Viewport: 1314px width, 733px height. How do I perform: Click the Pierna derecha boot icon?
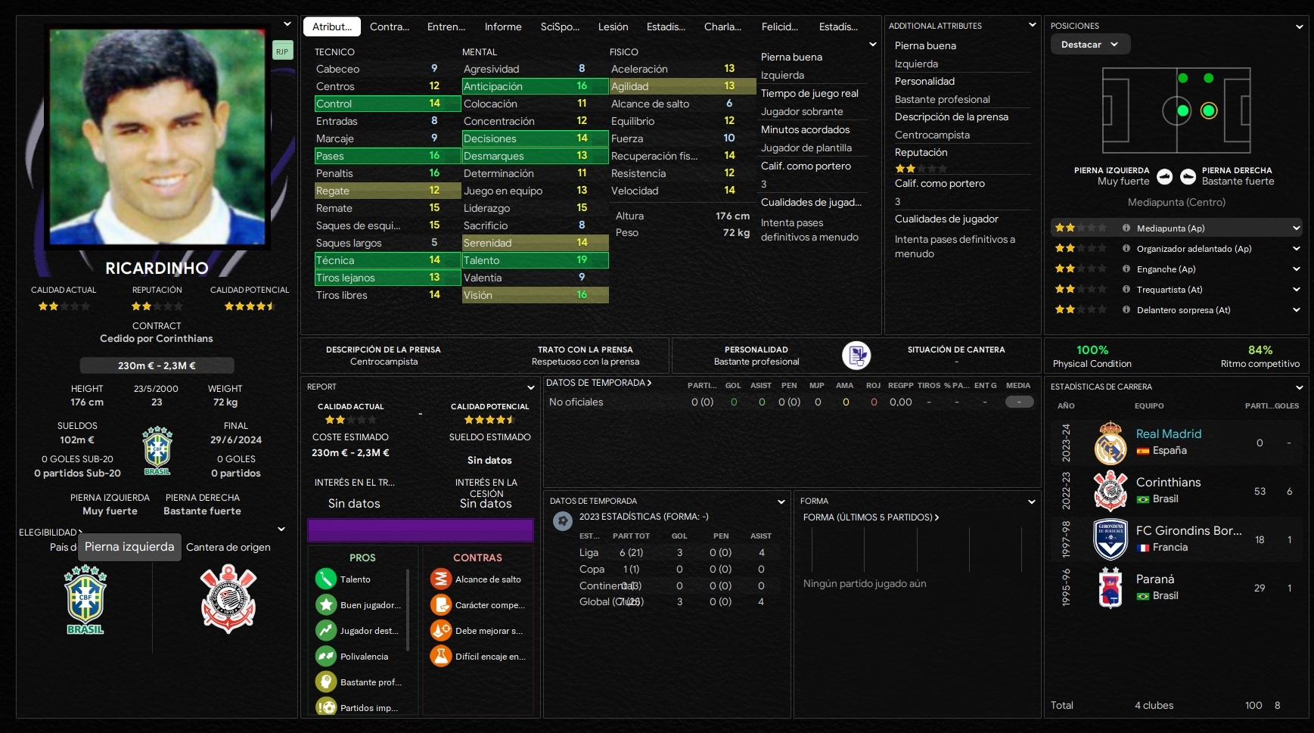pyautogui.click(x=1188, y=176)
